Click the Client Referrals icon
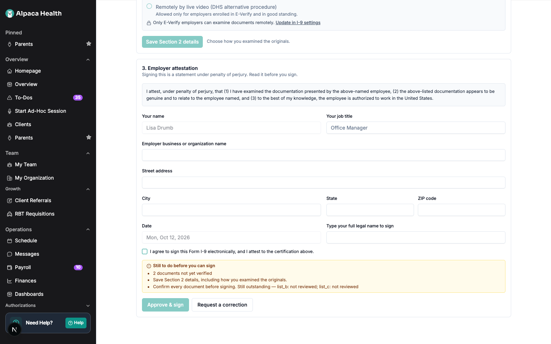This screenshot has width=551, height=344. [x=10, y=201]
